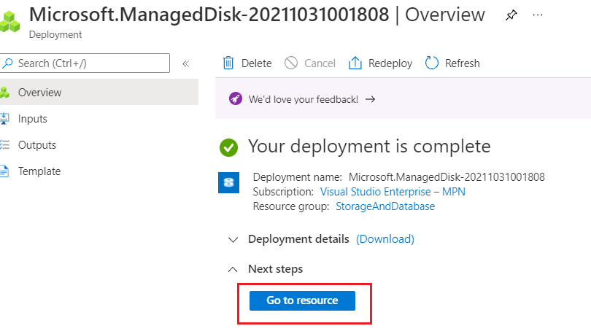The height and width of the screenshot is (334, 591).
Task: Click the page title Microsoft.ManagedDisk-20211031001808 | Overview
Action: click(x=257, y=15)
